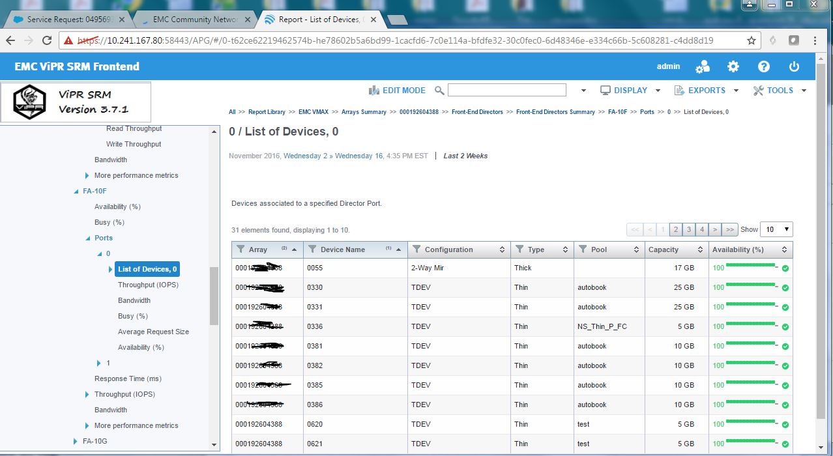Viewport: 833px width, 456px height.
Task: Switch to the Service Request browser tab
Action: tap(70, 20)
